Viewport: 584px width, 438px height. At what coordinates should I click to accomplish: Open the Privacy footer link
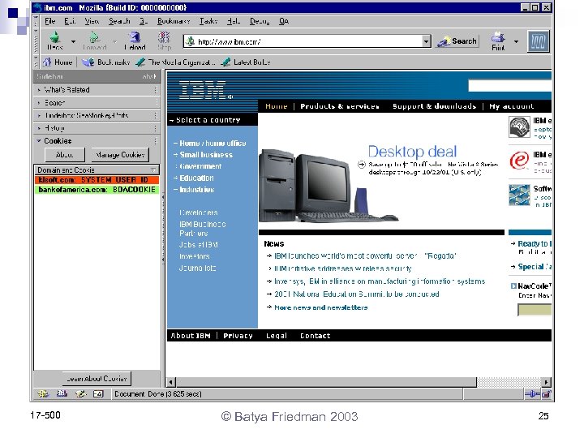(238, 336)
